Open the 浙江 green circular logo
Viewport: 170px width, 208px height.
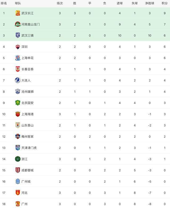[x=18, y=159]
